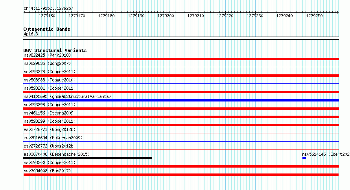The width and height of the screenshot is (350, 190).
Task: Open variant esv2516654 (McKernan2009) label
Action: tap(53, 138)
